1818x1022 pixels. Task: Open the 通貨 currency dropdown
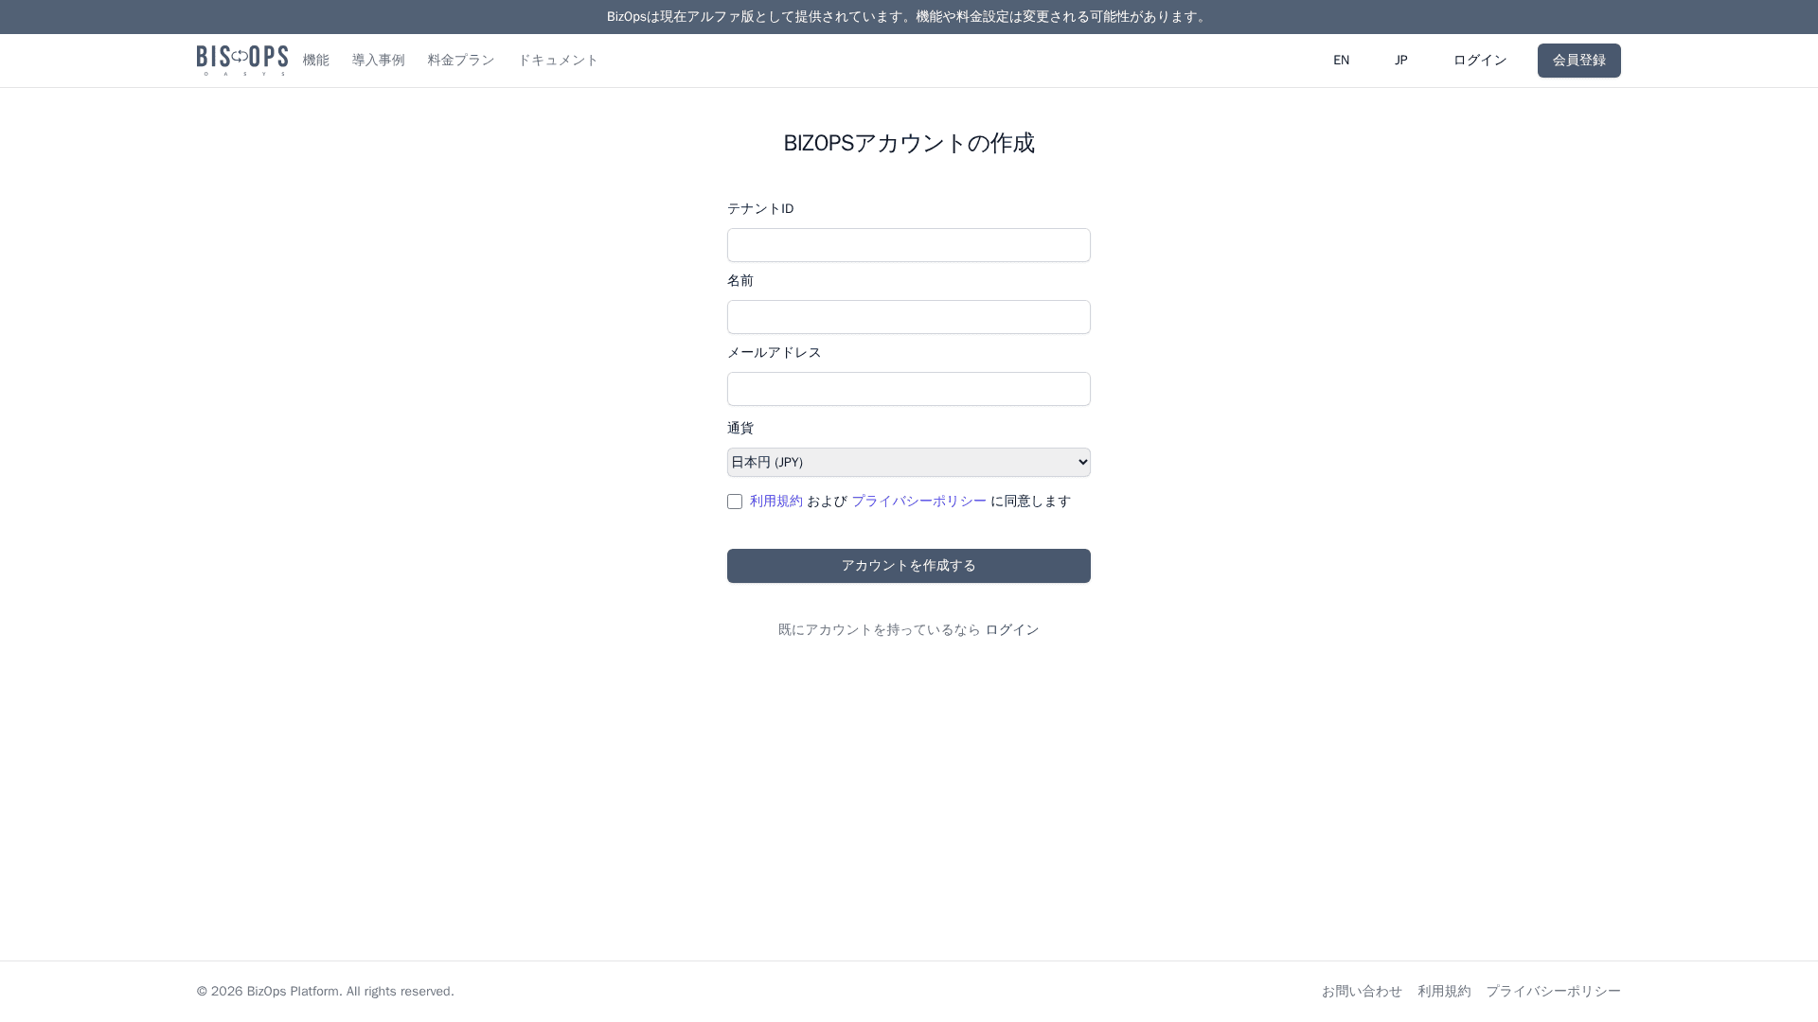909,463
